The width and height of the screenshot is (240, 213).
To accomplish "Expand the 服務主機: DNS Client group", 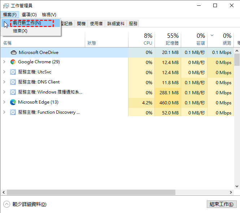I will coord(4,82).
